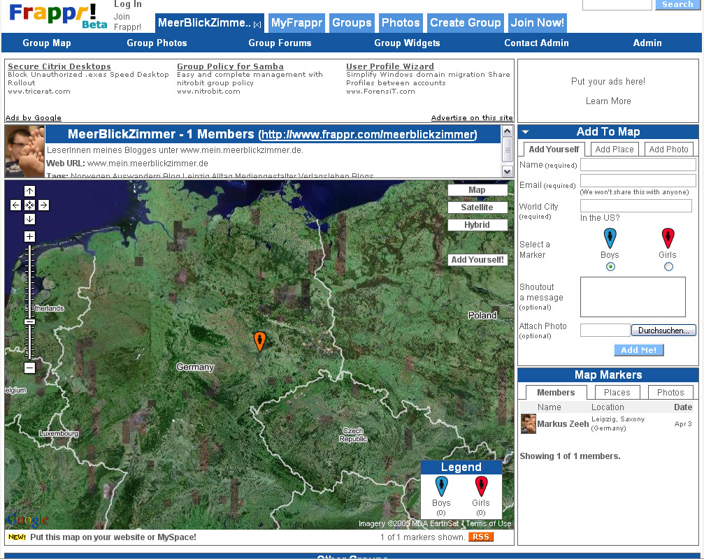Image resolution: width=704 pixels, height=559 pixels.
Task: Zoom out with the minus button
Action: point(29,368)
